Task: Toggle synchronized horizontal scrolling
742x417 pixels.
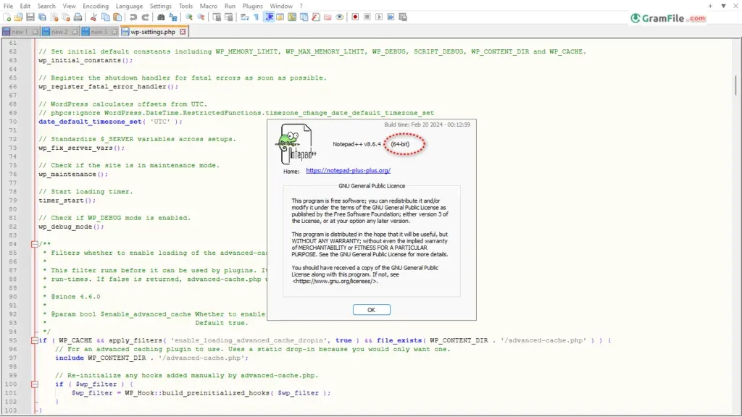Action: point(228,17)
